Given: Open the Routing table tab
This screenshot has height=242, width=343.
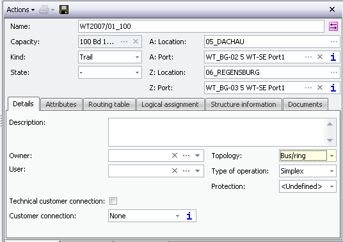Looking at the screenshot, I should tap(109, 104).
